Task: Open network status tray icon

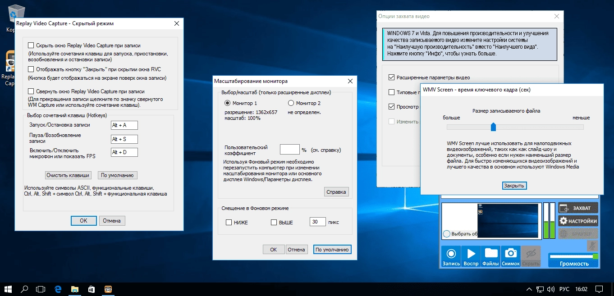Action: [x=540, y=289]
